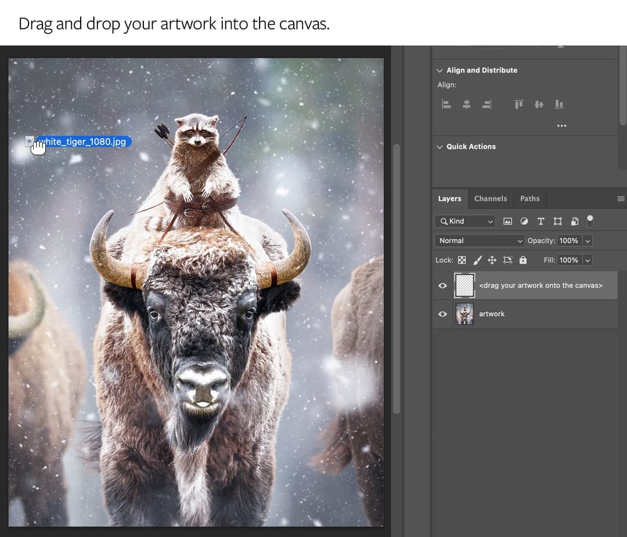The height and width of the screenshot is (537, 627).
Task: Open the Layers panel flyout menu
Action: point(621,198)
